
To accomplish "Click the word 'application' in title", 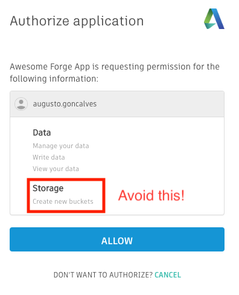I will point(109,21).
